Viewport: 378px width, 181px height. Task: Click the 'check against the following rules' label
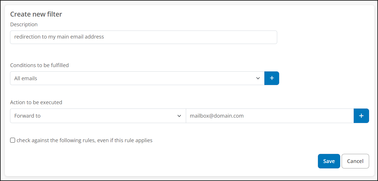coord(84,140)
